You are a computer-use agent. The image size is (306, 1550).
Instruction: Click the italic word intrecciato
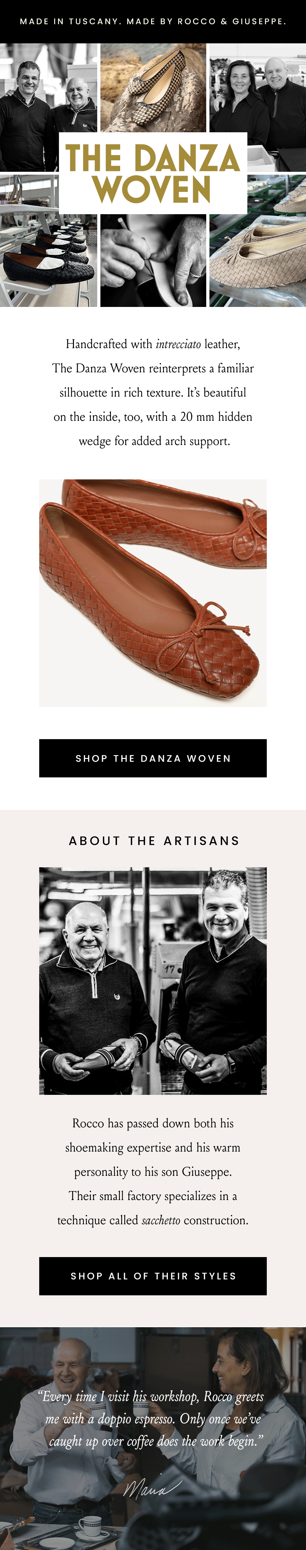tap(178, 344)
